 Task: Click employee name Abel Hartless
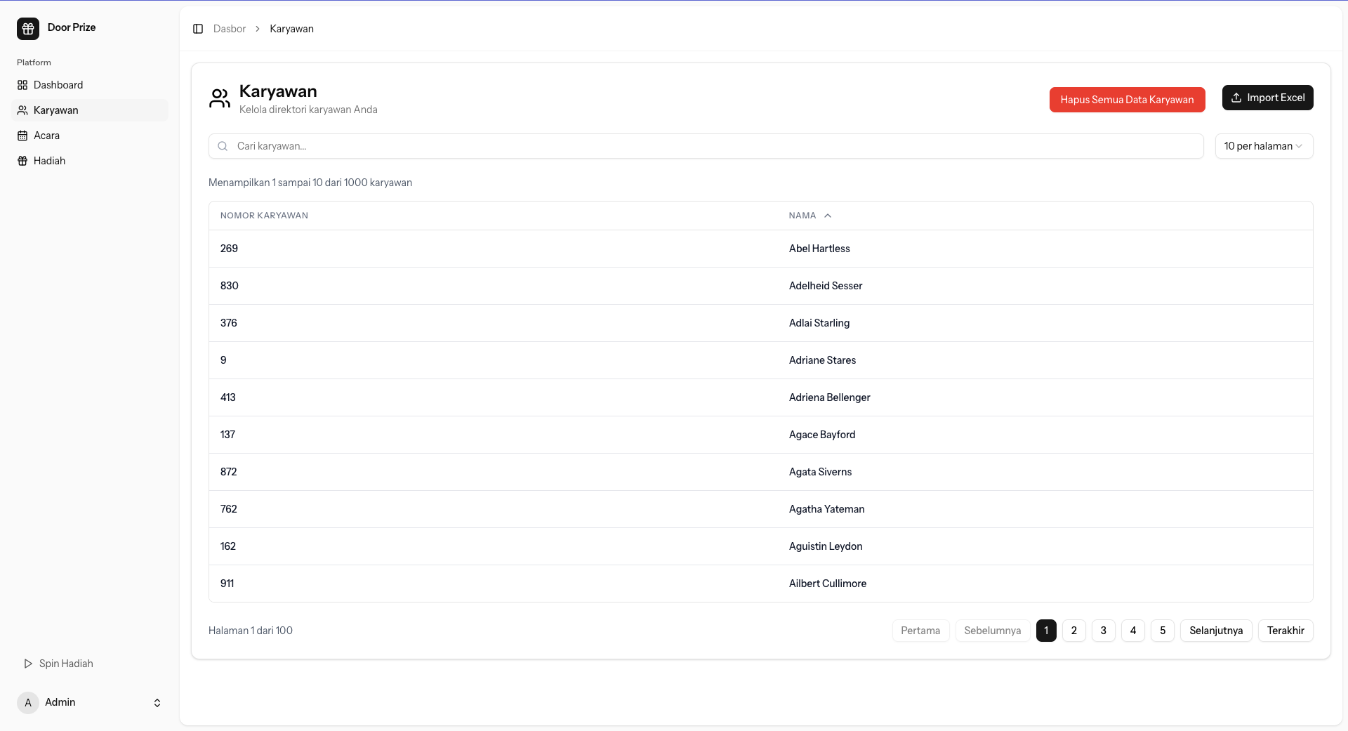(819, 249)
